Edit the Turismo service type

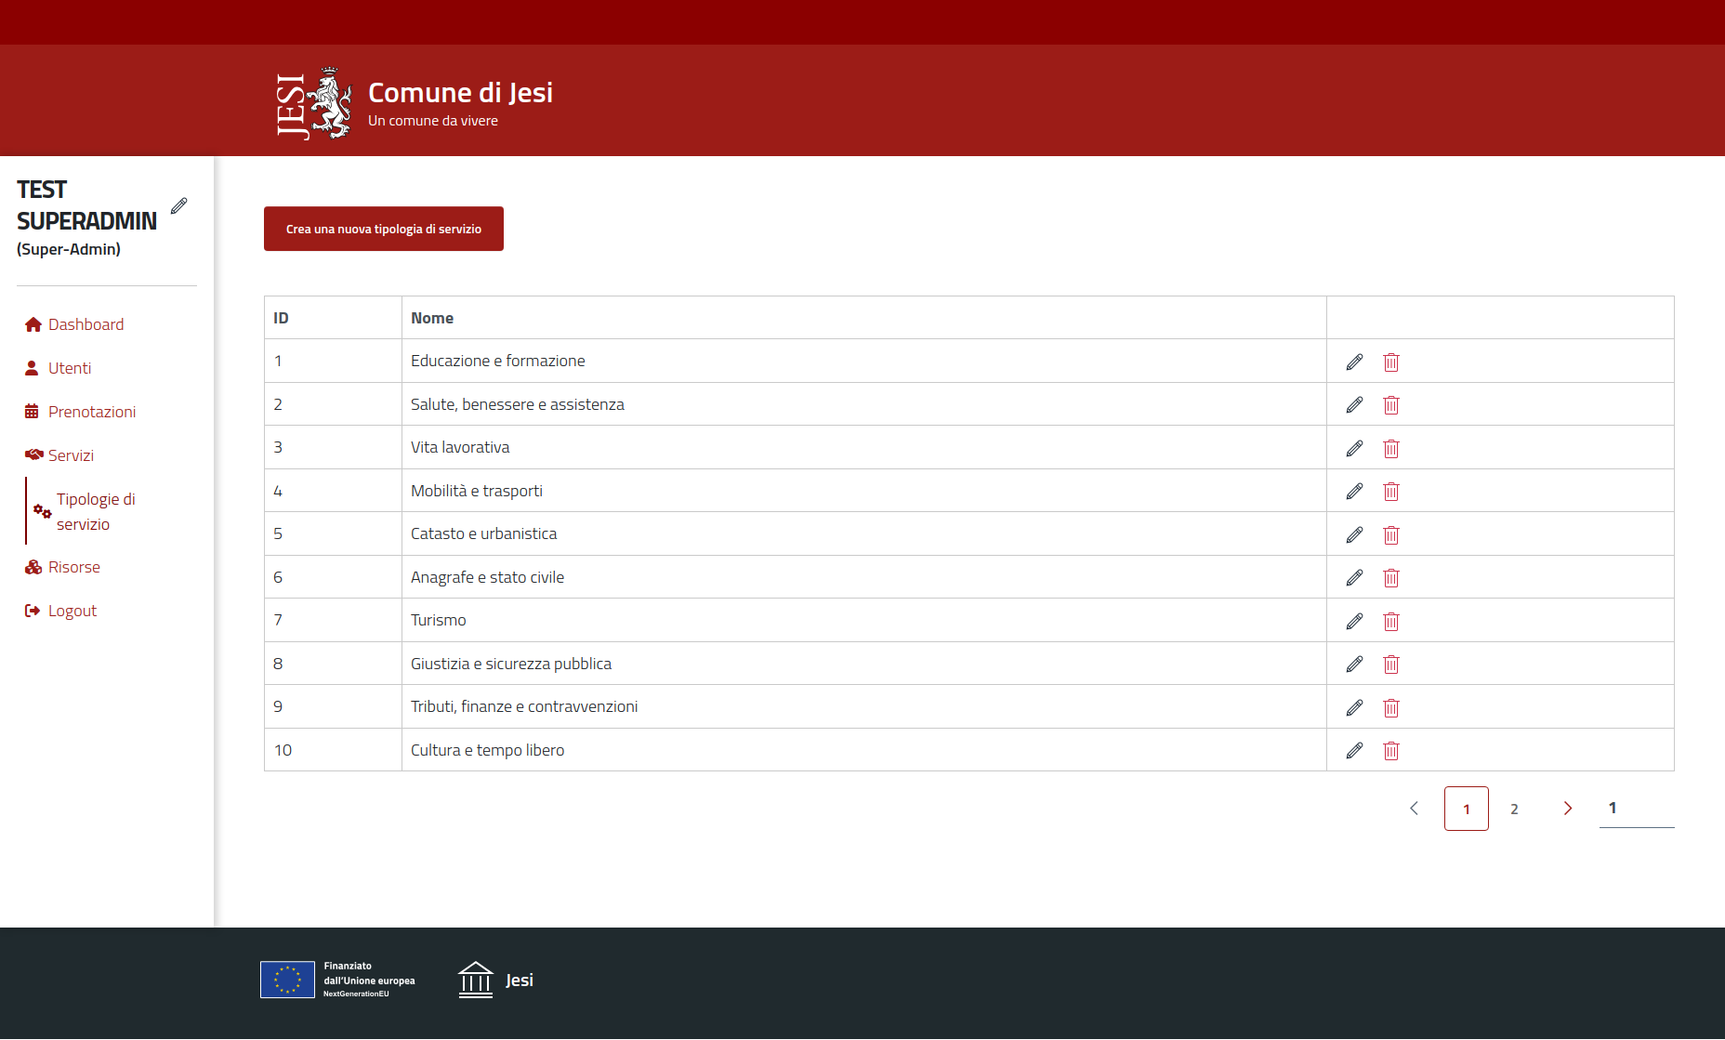[x=1354, y=621]
